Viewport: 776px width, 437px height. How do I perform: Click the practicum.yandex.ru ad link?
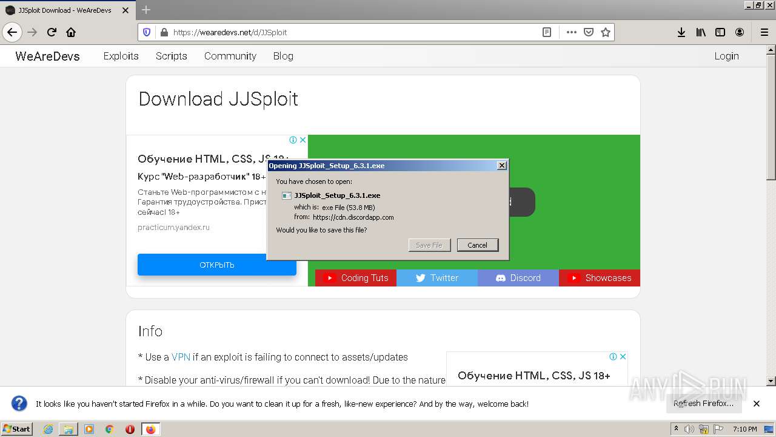(x=173, y=228)
